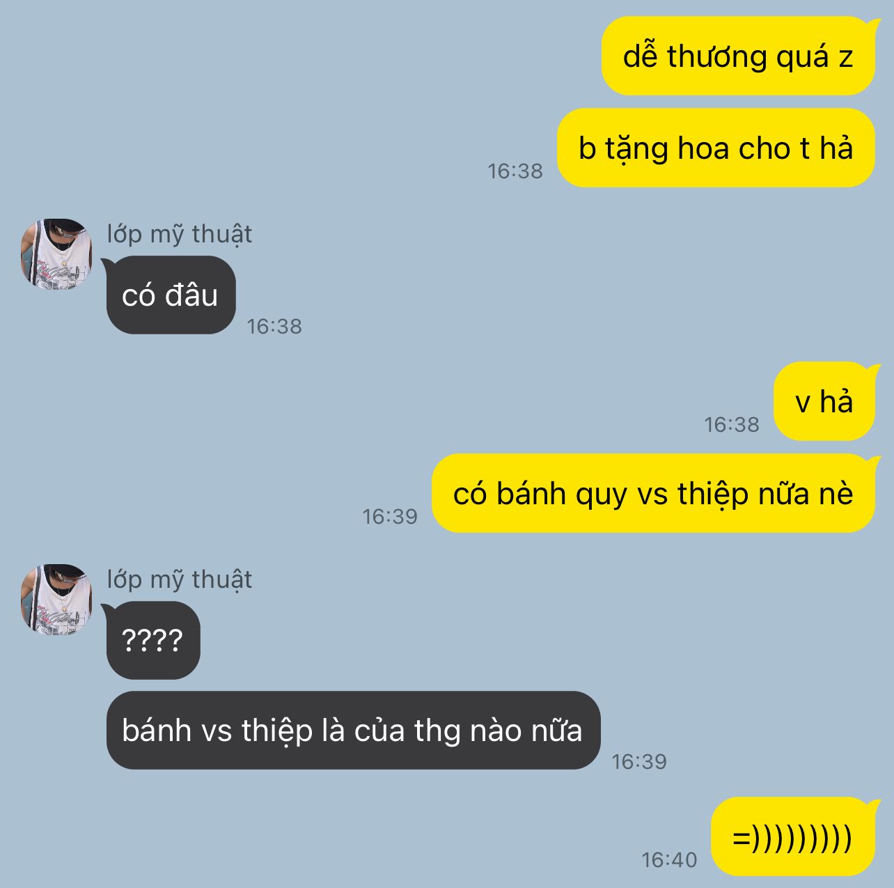Viewport: 894px width, 888px height.
Task: Tap the 'có đâu' reply bubble
Action: pyautogui.click(x=171, y=295)
